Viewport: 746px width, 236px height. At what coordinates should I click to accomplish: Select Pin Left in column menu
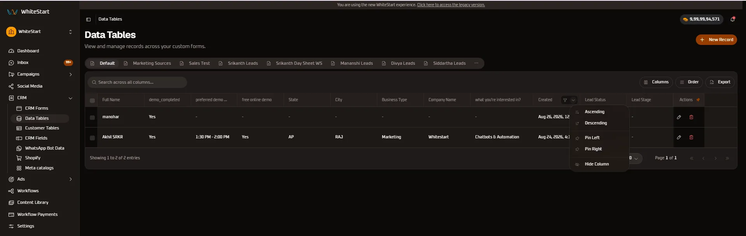point(599,138)
